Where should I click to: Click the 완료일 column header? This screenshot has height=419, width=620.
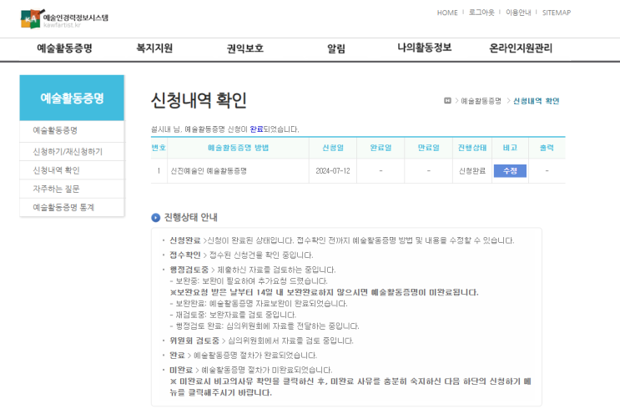pos(381,148)
